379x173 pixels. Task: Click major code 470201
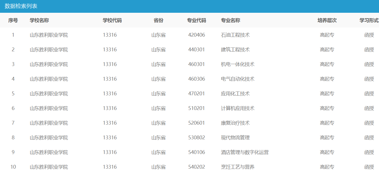[197, 94]
